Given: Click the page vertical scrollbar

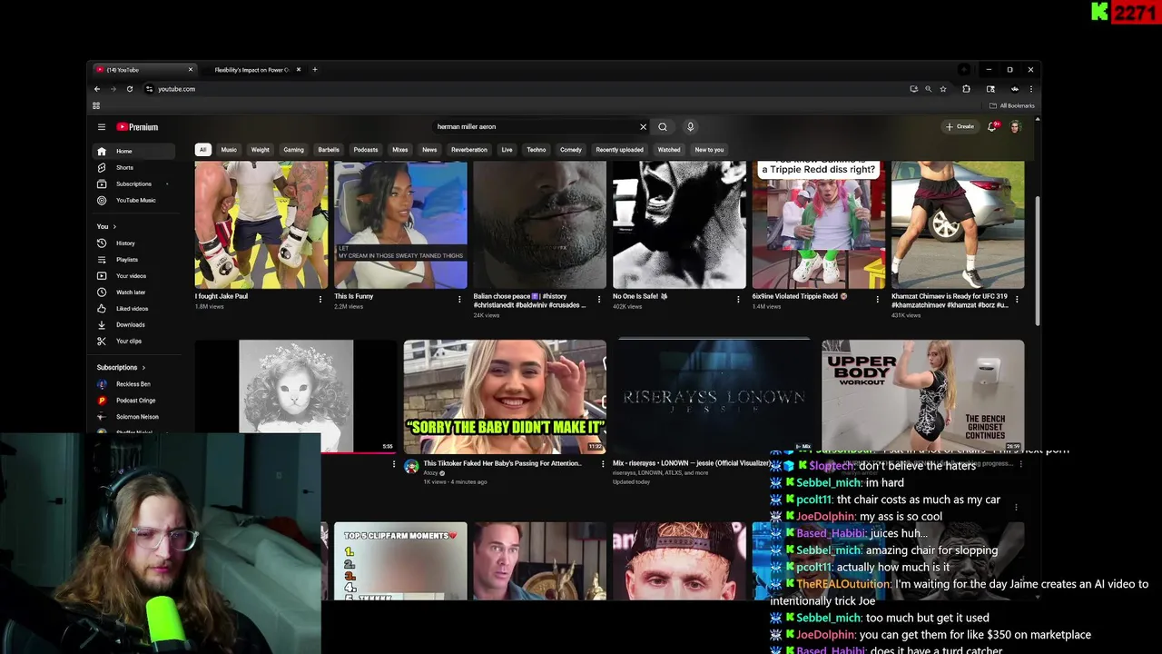Looking at the screenshot, I should (x=1038, y=259).
